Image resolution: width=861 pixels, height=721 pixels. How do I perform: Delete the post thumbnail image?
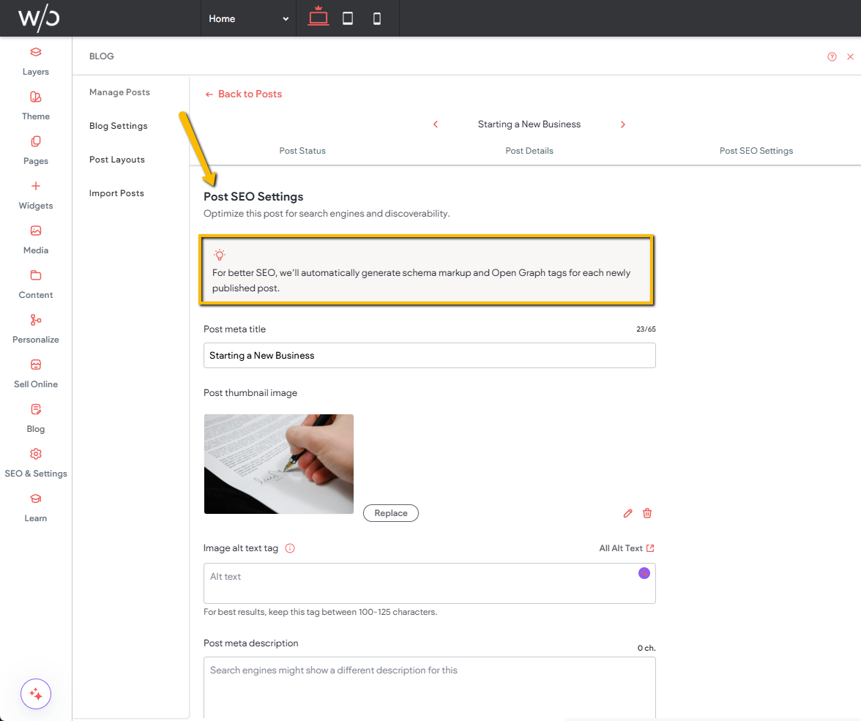647,513
